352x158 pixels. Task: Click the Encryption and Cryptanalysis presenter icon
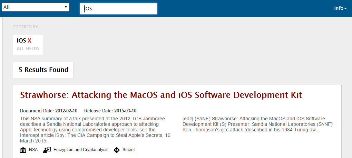coord(47,150)
